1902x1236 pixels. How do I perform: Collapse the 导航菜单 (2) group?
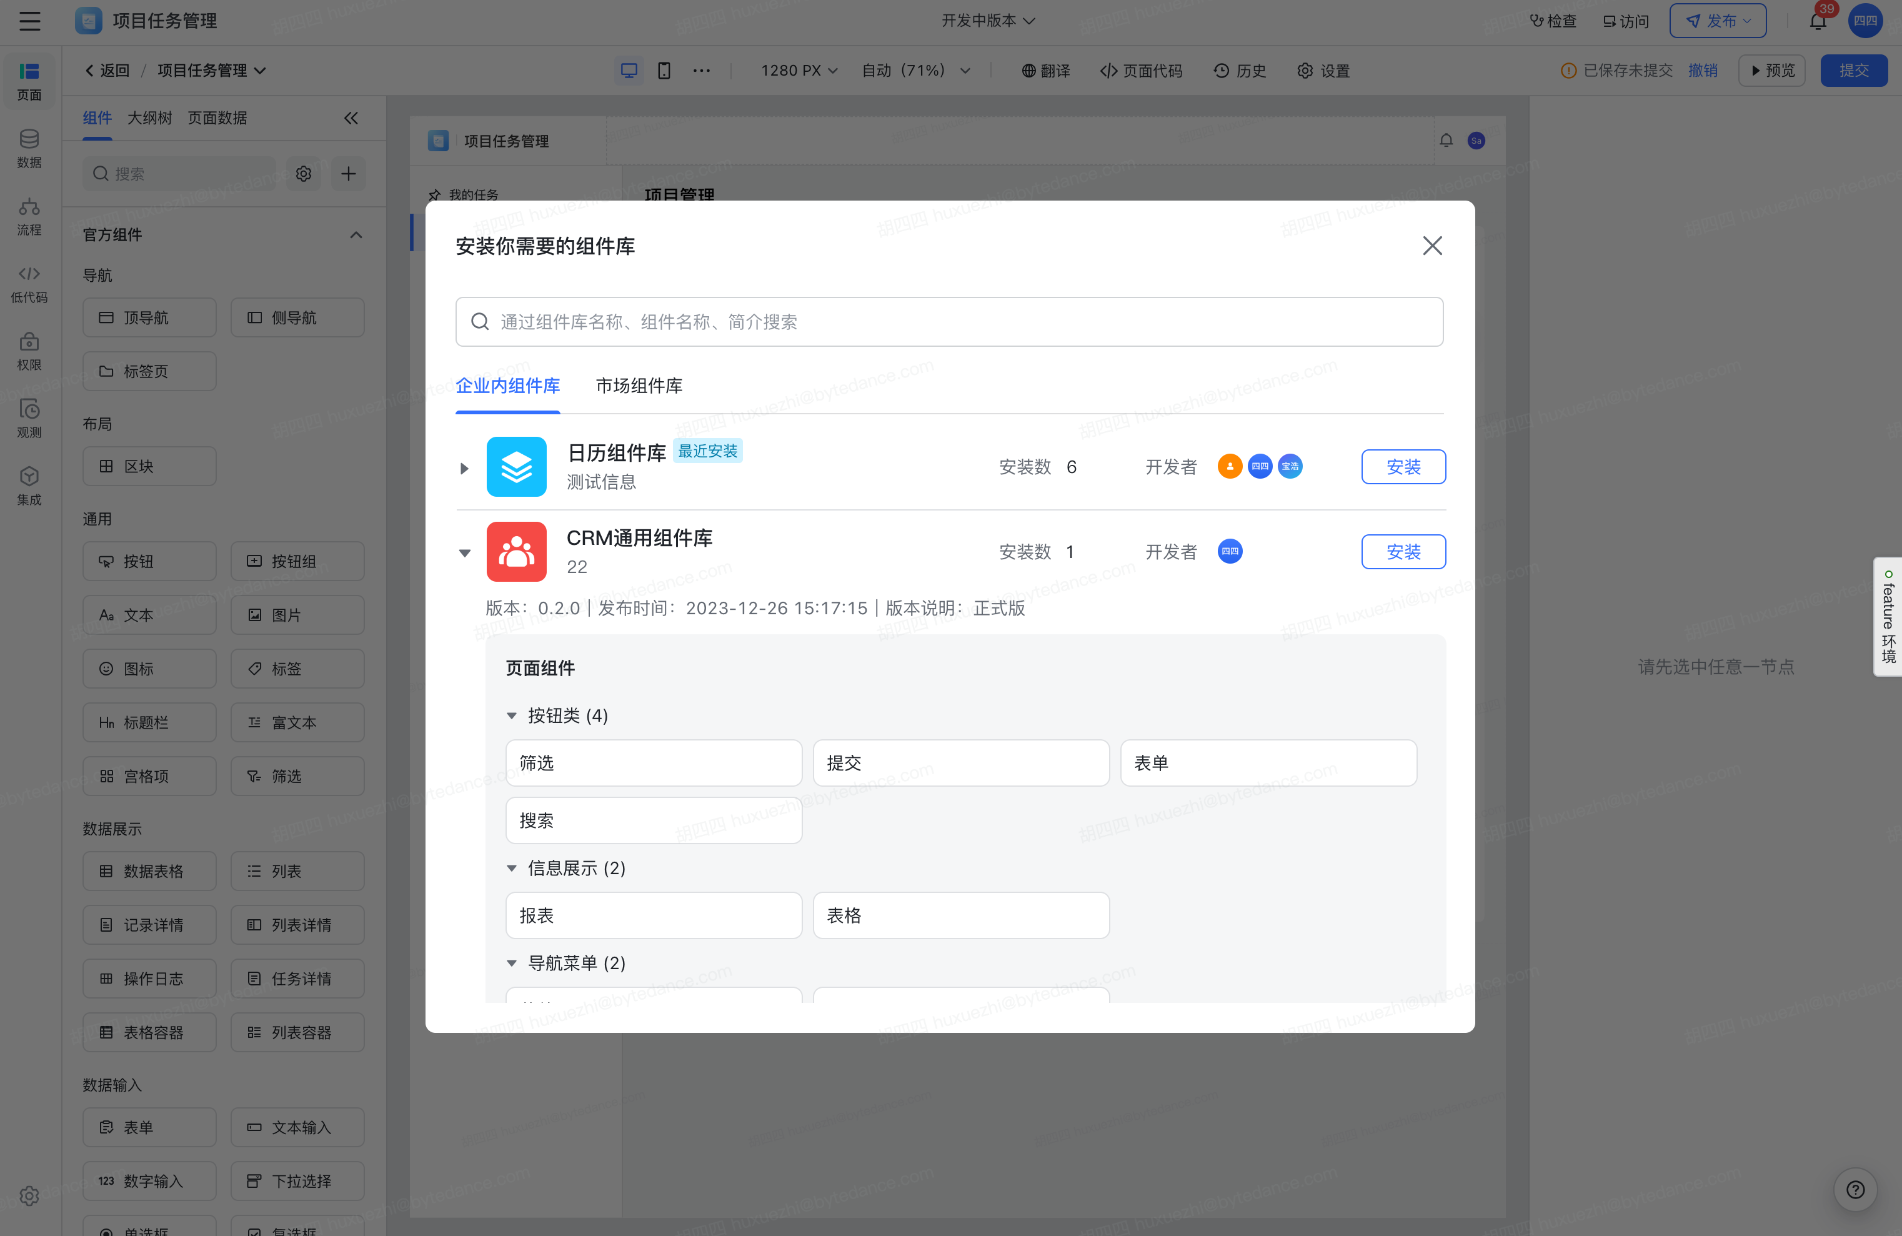512,964
